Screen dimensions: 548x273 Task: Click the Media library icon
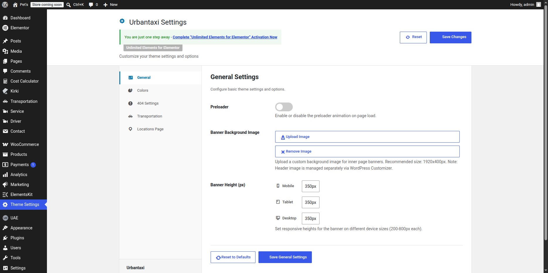tap(5, 51)
